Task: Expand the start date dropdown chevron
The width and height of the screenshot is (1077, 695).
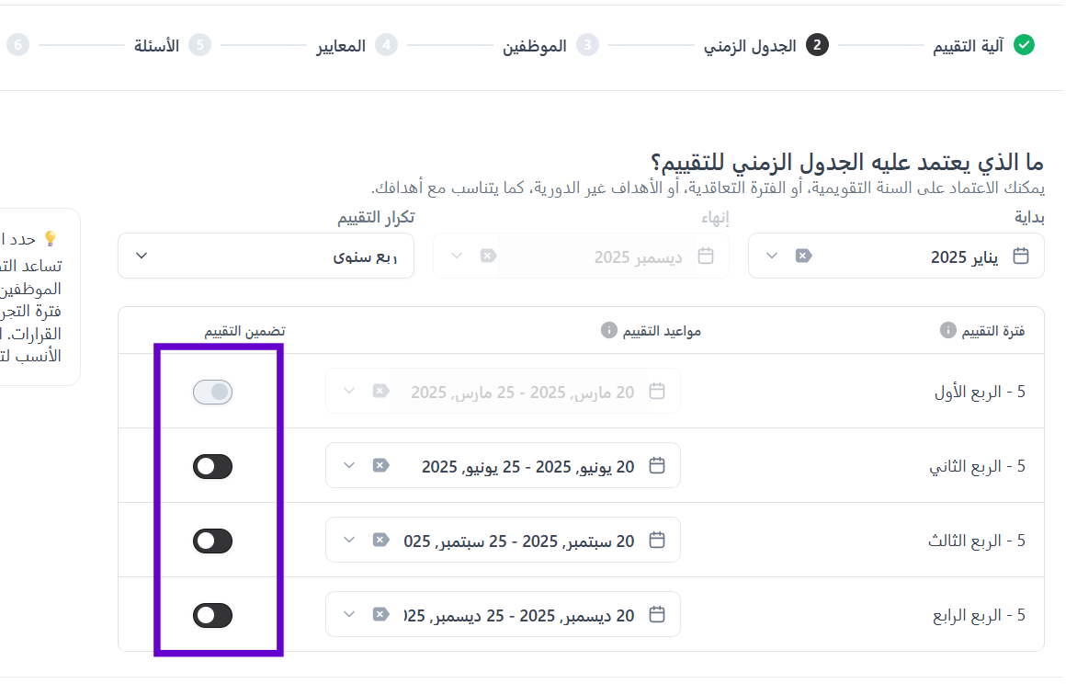Action: point(772,256)
